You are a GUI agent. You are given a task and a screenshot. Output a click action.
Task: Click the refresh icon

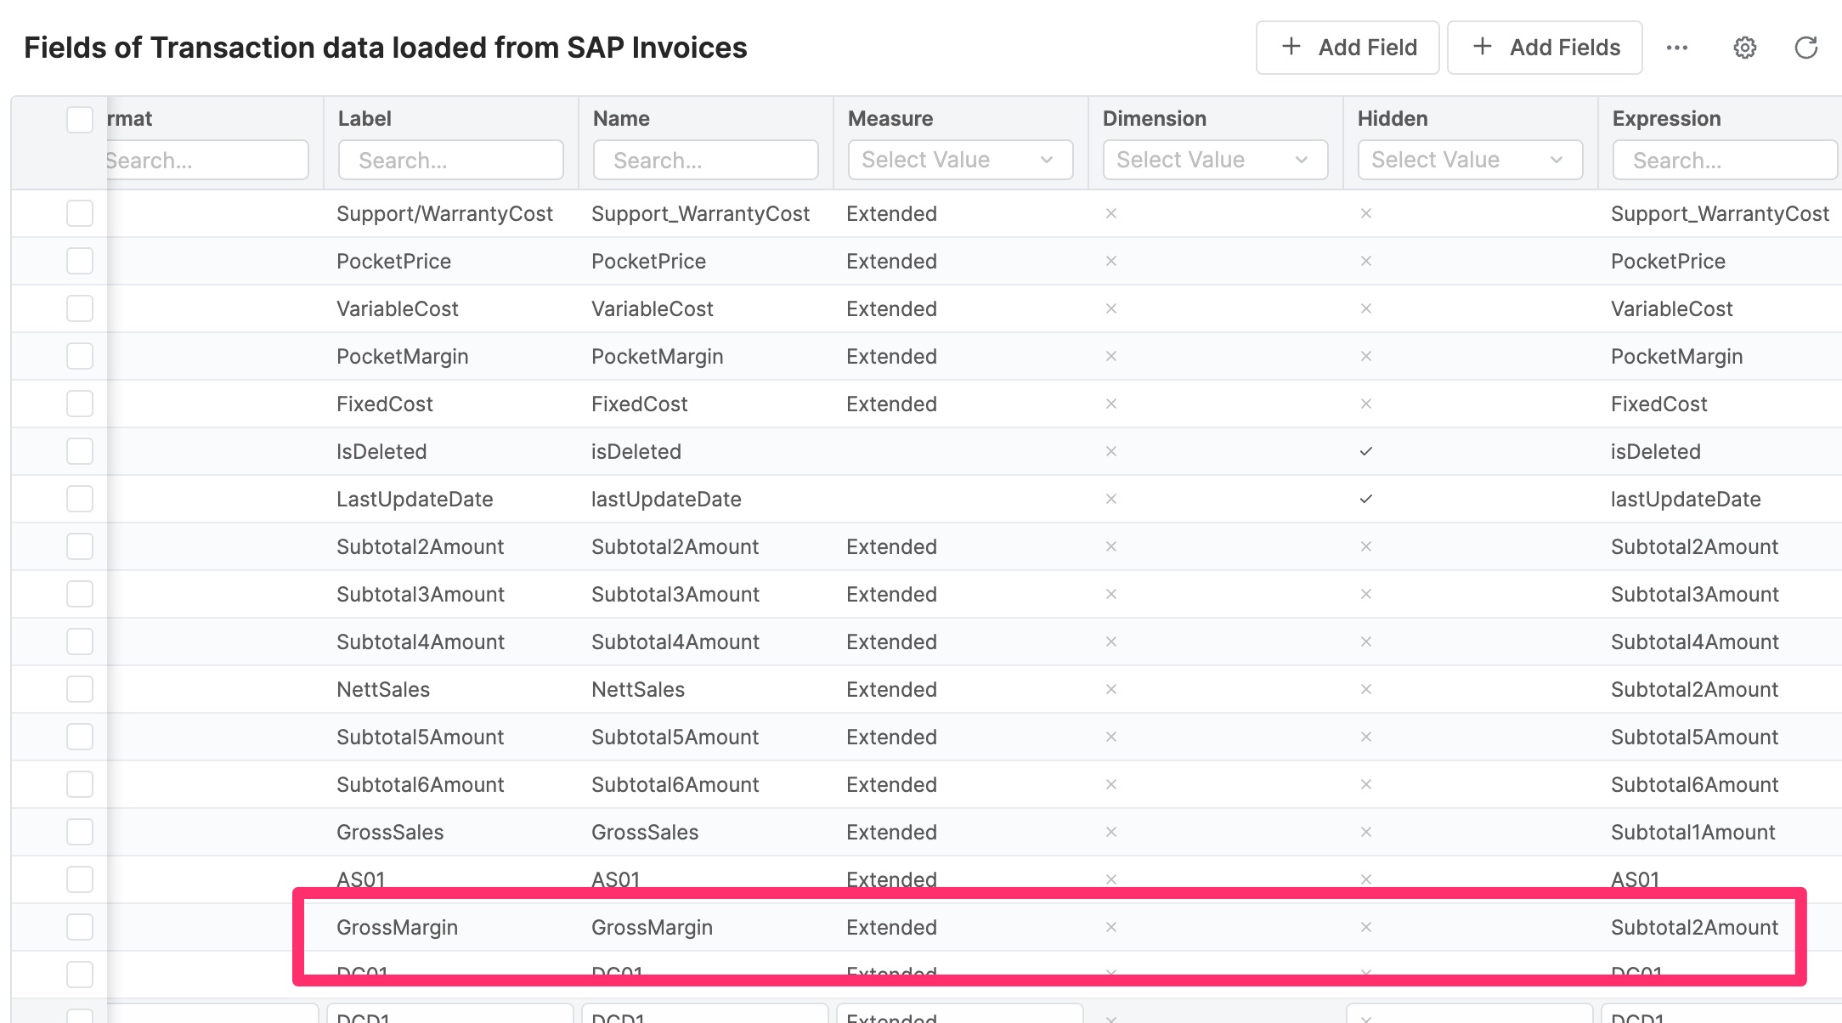pos(1805,48)
